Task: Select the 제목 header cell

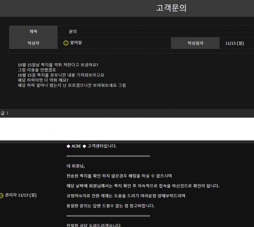Action: coord(33,31)
